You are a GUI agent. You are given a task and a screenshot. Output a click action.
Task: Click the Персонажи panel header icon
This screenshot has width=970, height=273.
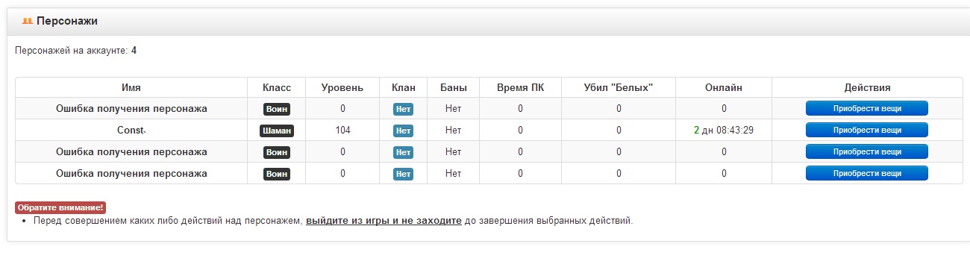[x=28, y=22]
